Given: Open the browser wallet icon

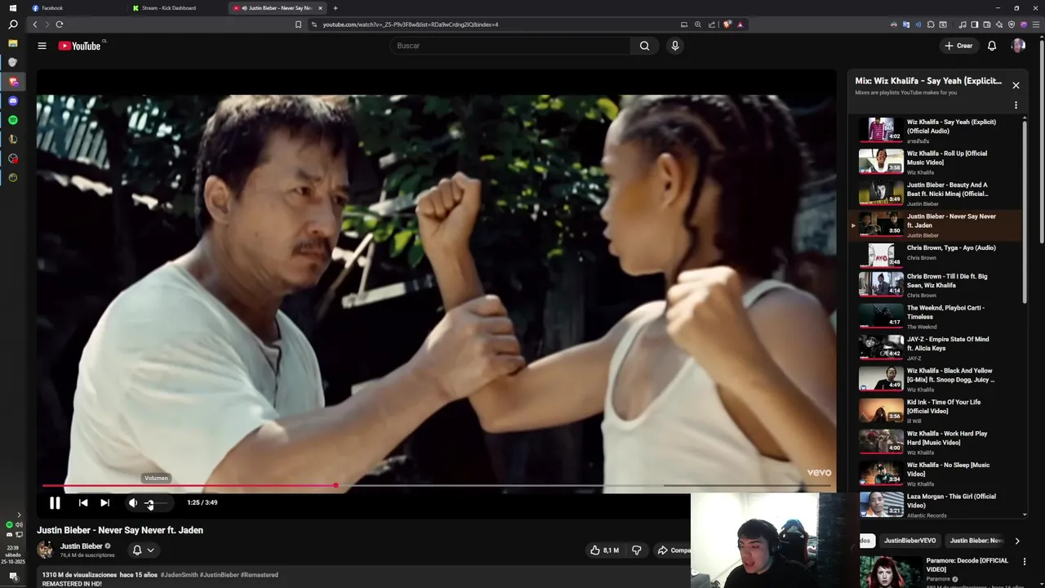Looking at the screenshot, I should coord(986,24).
